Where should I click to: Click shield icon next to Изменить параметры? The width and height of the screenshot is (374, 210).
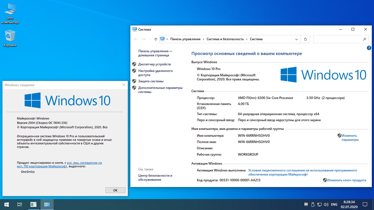pos(339,135)
